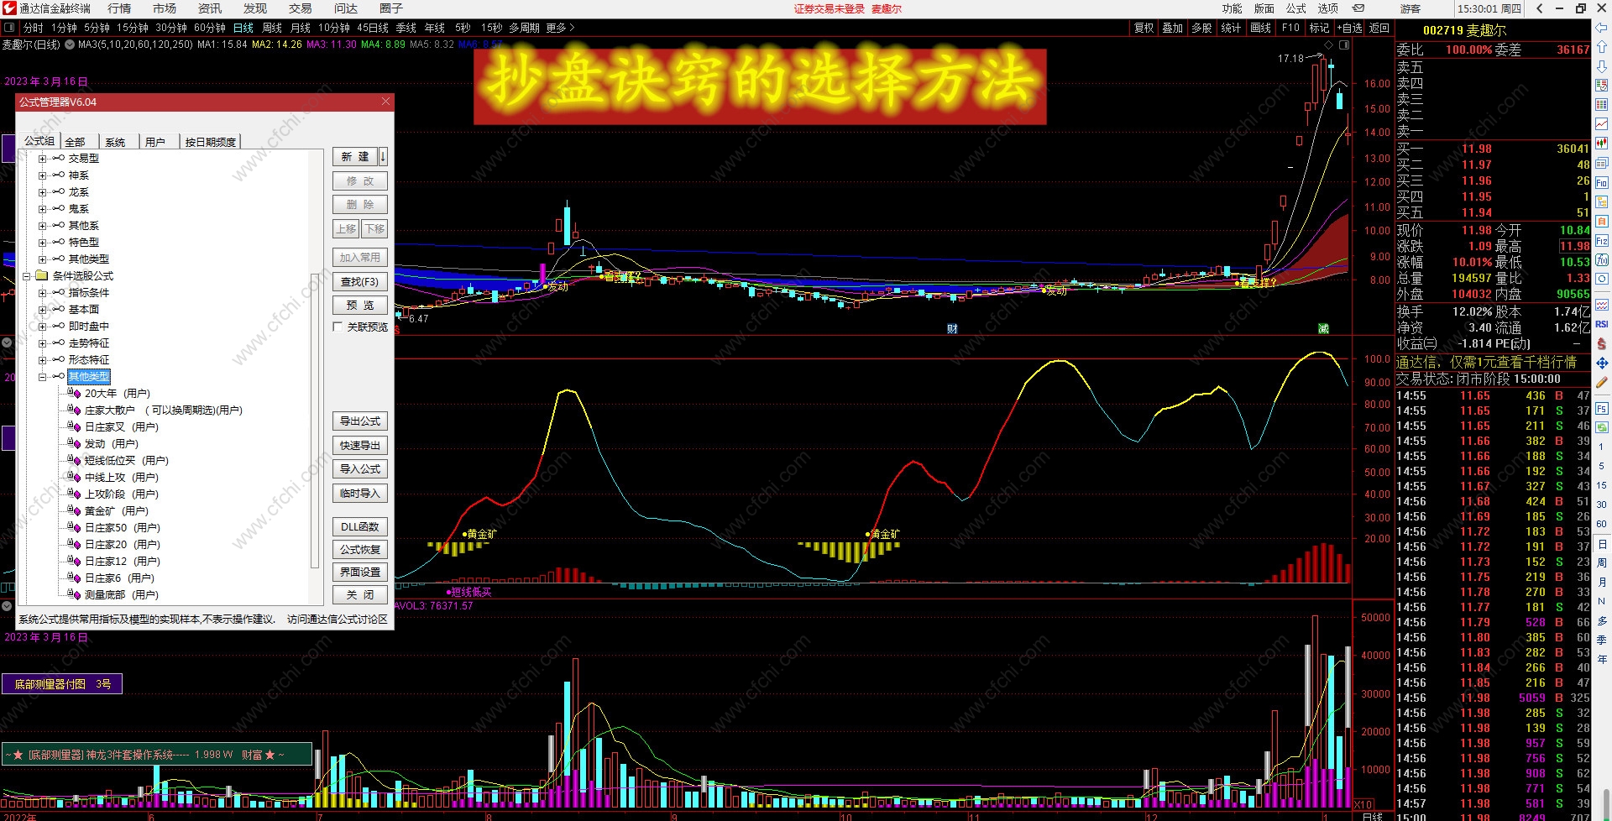
Task: Switch chart period to 月线
Action: pos(300,28)
